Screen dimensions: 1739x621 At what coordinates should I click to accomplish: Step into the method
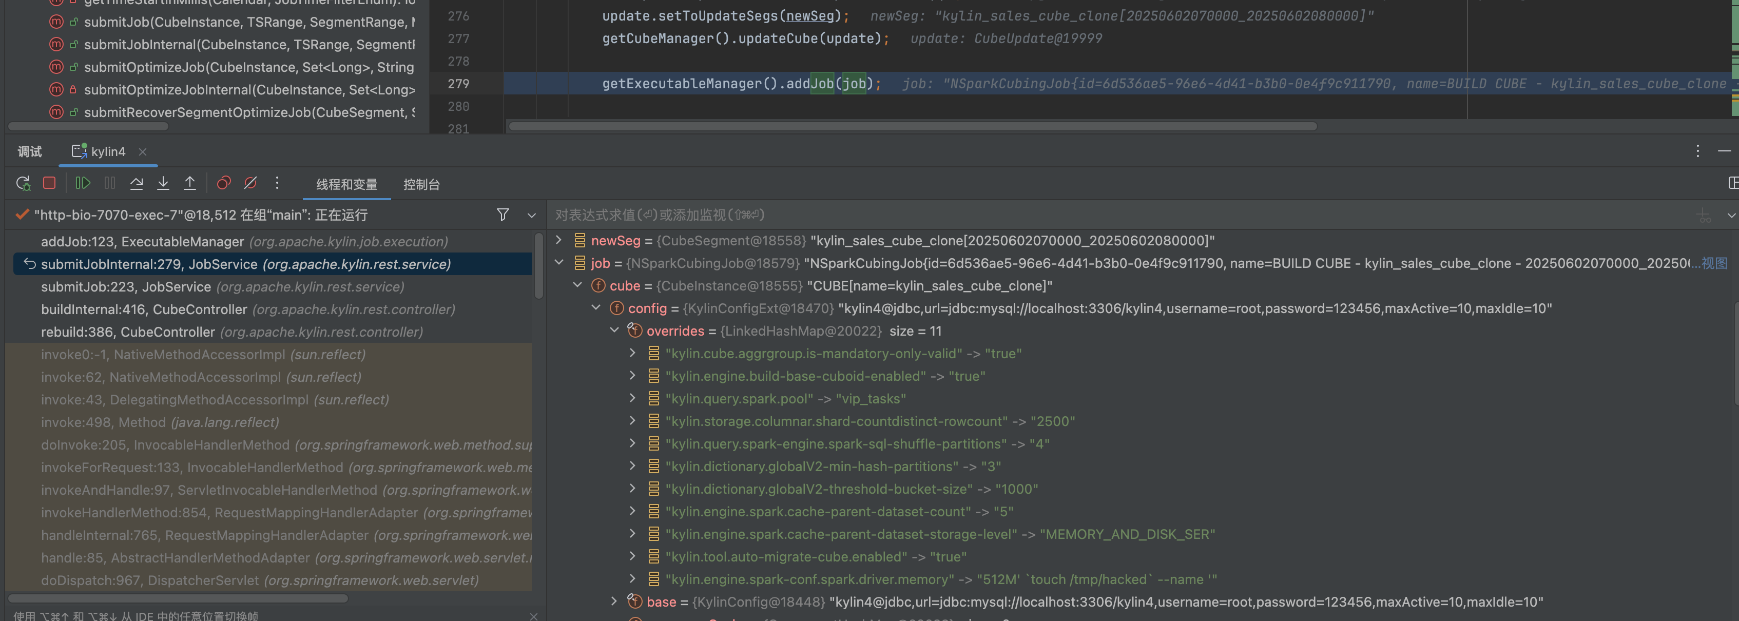pyautogui.click(x=163, y=183)
